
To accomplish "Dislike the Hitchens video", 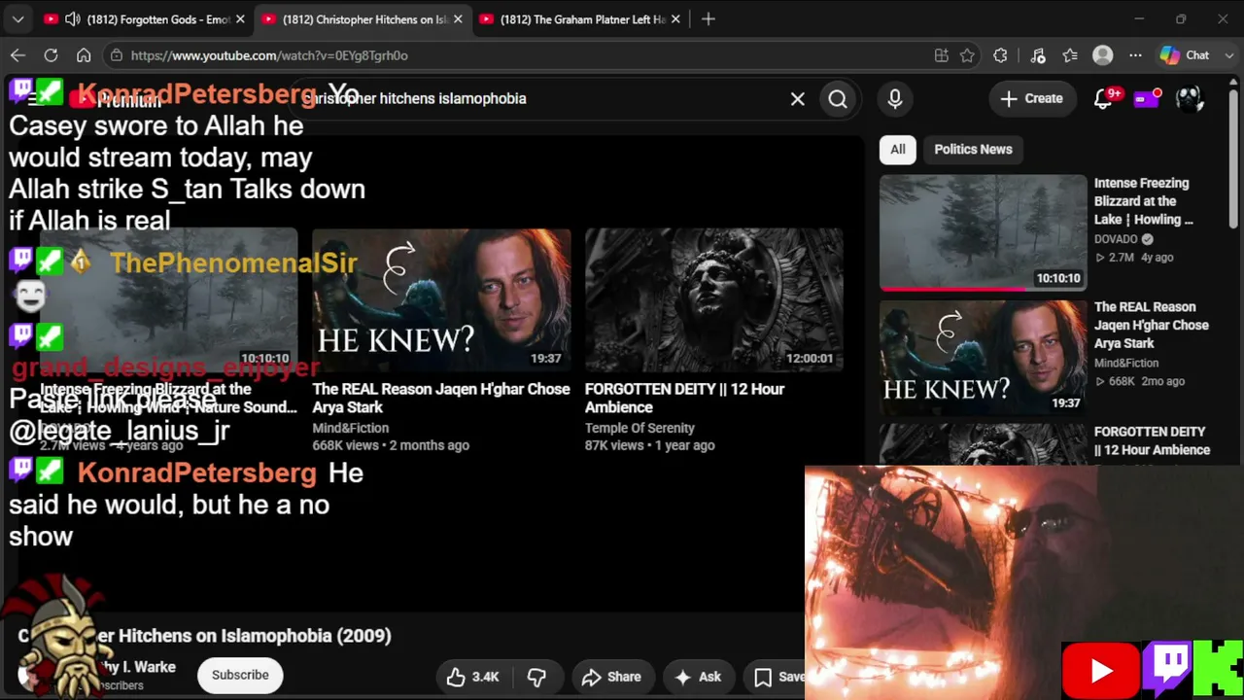I will coord(536,677).
